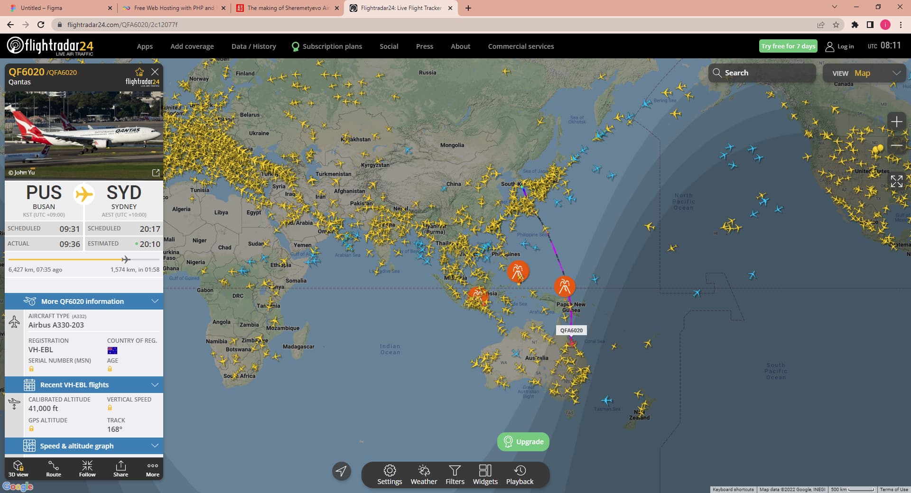Open Chrome tab search dropdown
Image resolution: width=911 pixels, height=493 pixels.
pyautogui.click(x=835, y=7)
